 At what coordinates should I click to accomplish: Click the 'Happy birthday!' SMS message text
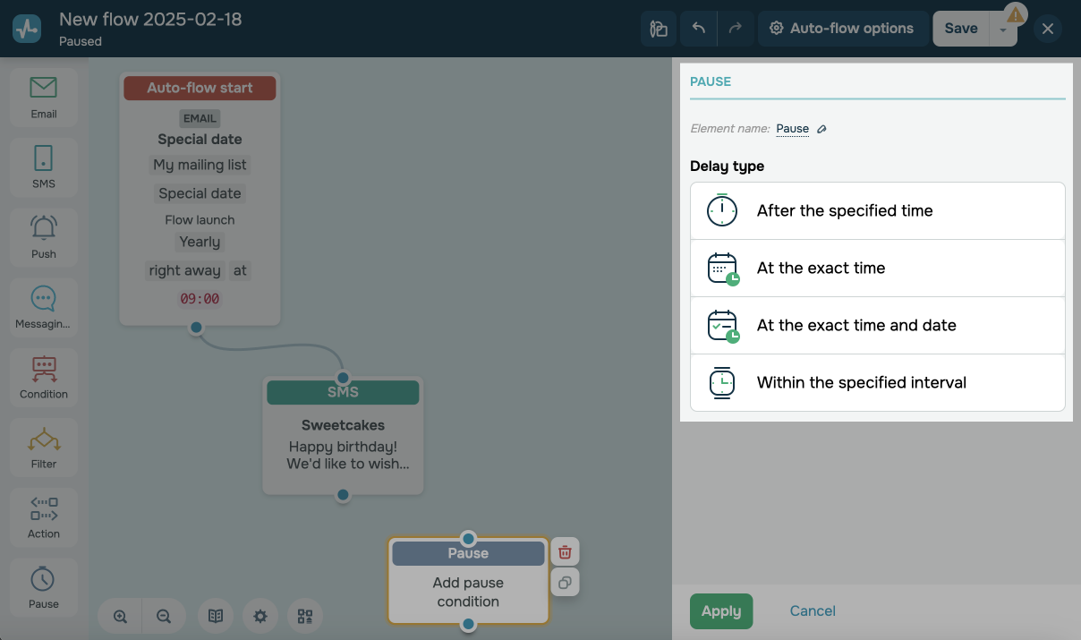[x=343, y=447]
